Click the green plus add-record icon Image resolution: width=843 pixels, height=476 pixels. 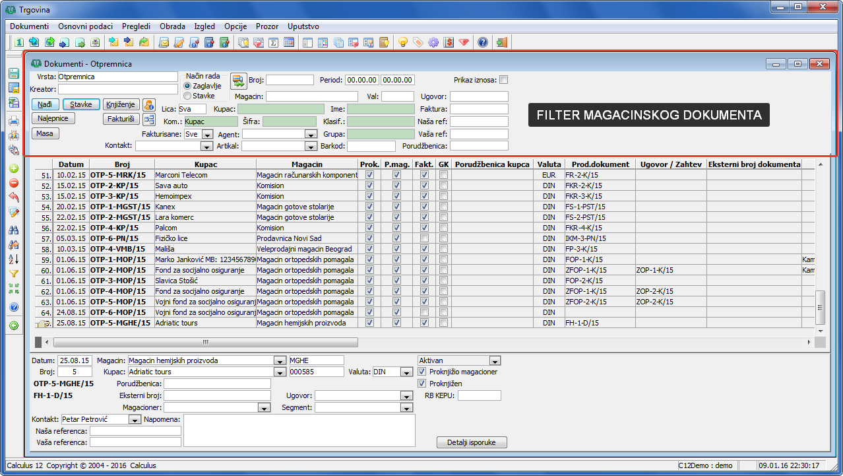14,168
